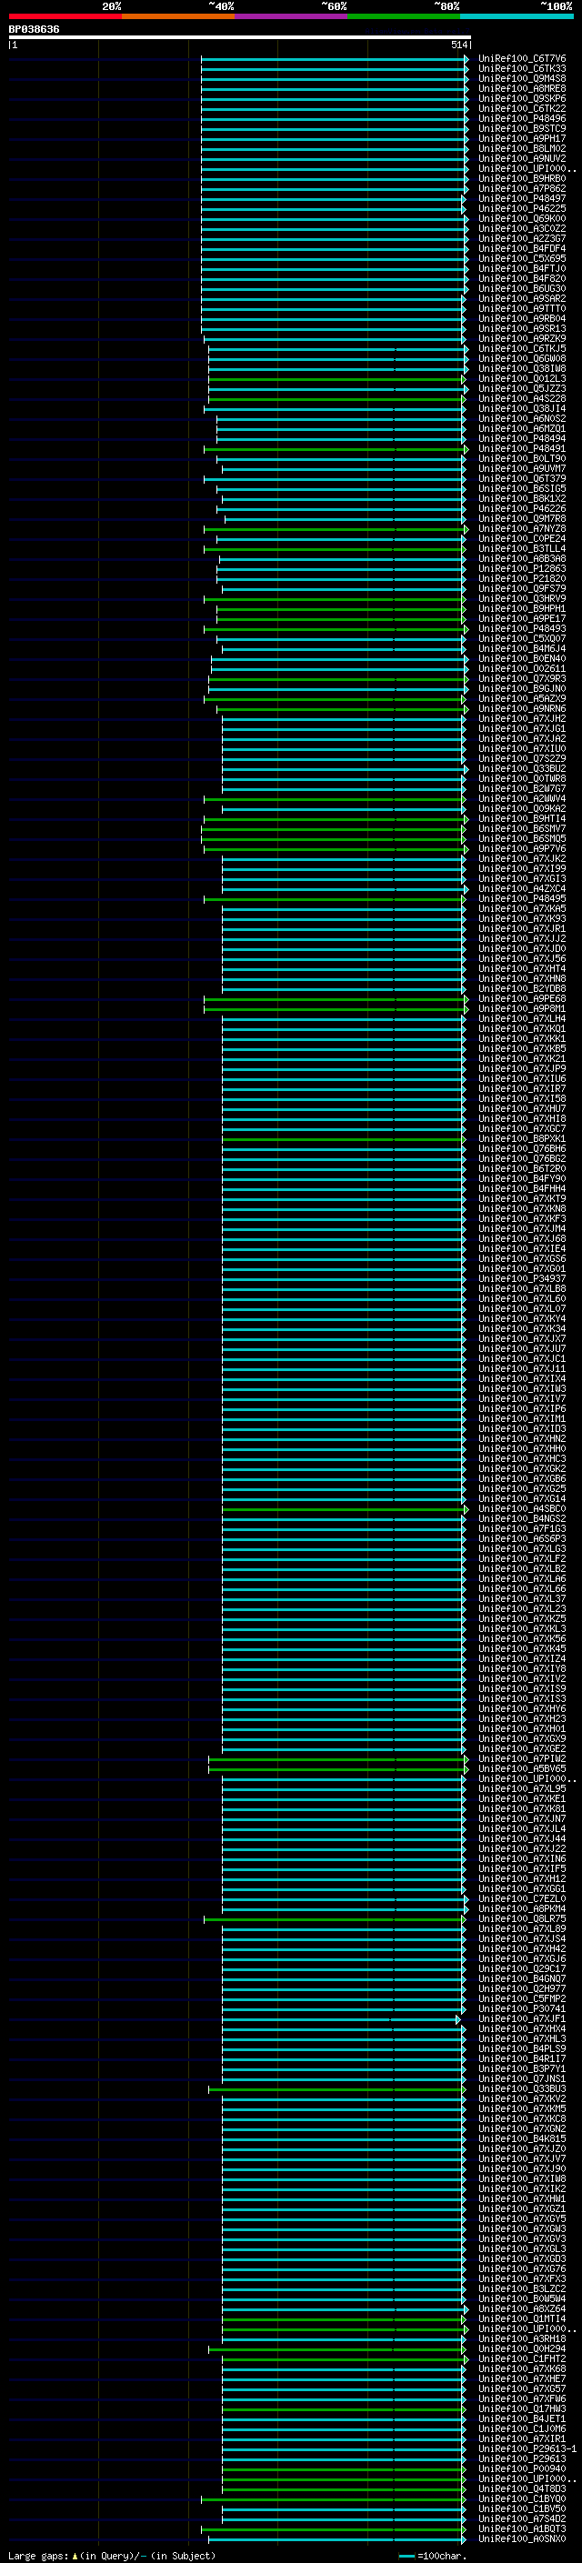Select hit label UniRef100_A9SR13
Screen dimensions: 582x2563
click(522, 329)
